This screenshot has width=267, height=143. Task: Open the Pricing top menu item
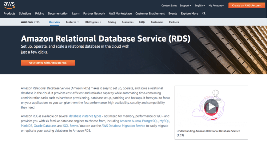40,14
